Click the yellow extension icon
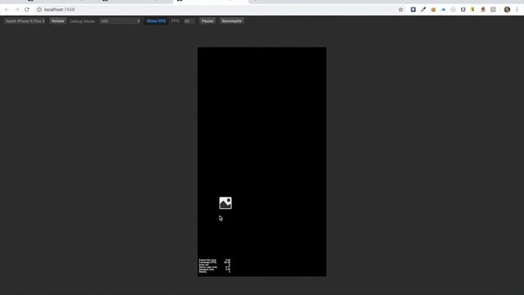The image size is (524, 295). (x=472, y=10)
